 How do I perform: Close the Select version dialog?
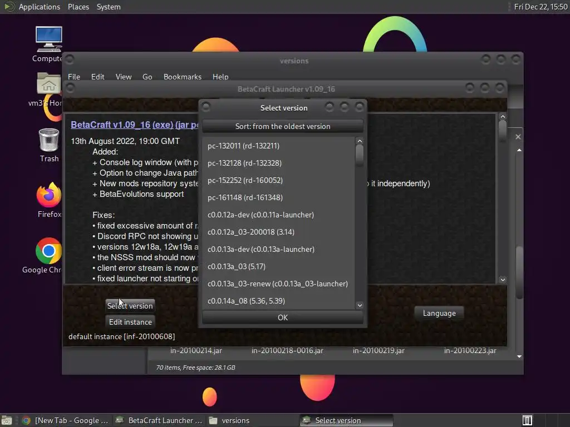point(359,107)
